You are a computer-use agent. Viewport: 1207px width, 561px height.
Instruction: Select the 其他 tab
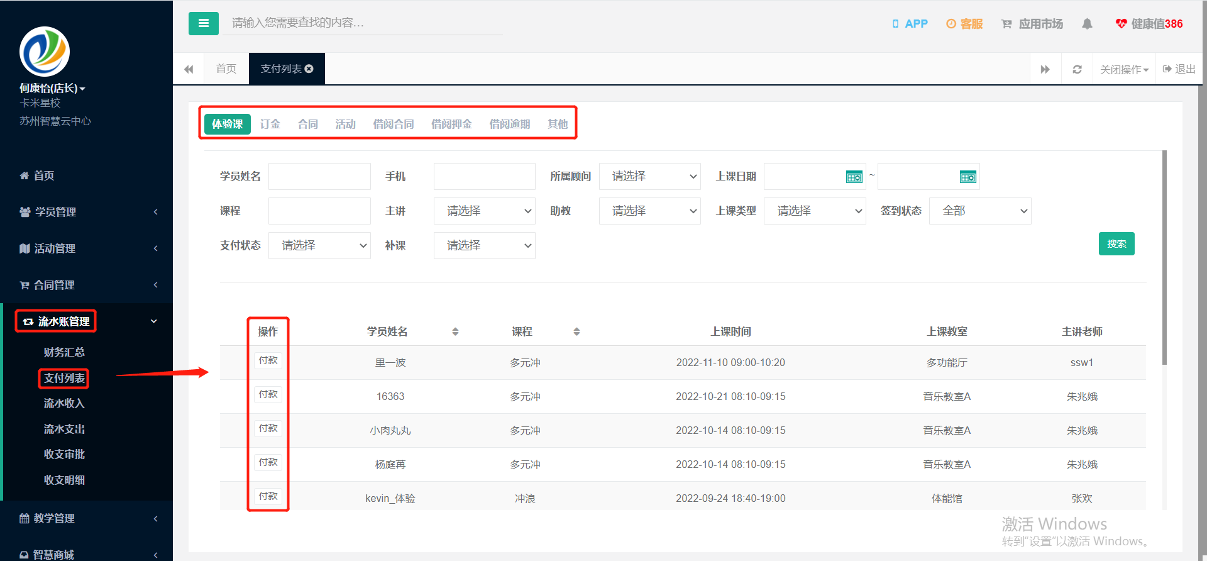(x=558, y=124)
